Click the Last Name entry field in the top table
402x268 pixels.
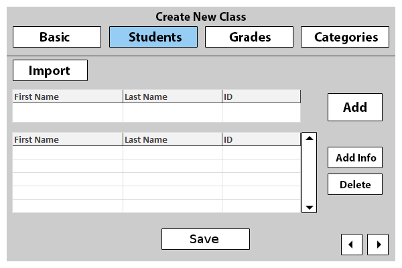pos(172,113)
